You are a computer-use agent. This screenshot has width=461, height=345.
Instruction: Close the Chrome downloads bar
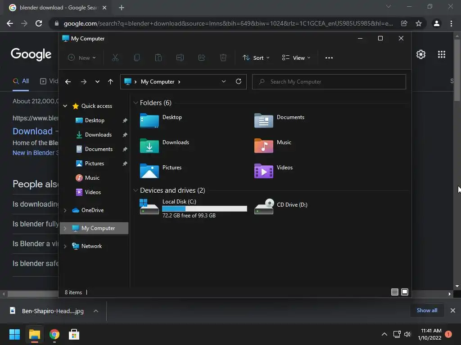(x=453, y=310)
